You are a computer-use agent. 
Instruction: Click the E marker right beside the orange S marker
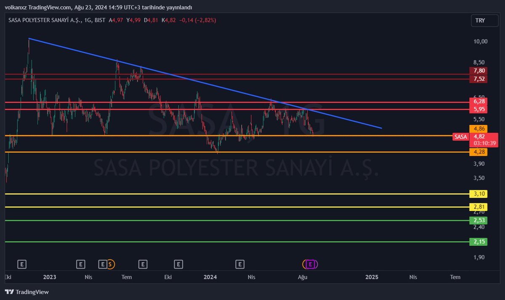pos(103,264)
